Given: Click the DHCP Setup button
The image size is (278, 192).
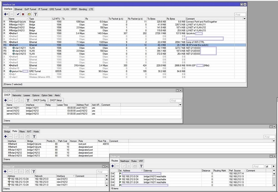Looking at the screenshot, I should click(56, 100).
